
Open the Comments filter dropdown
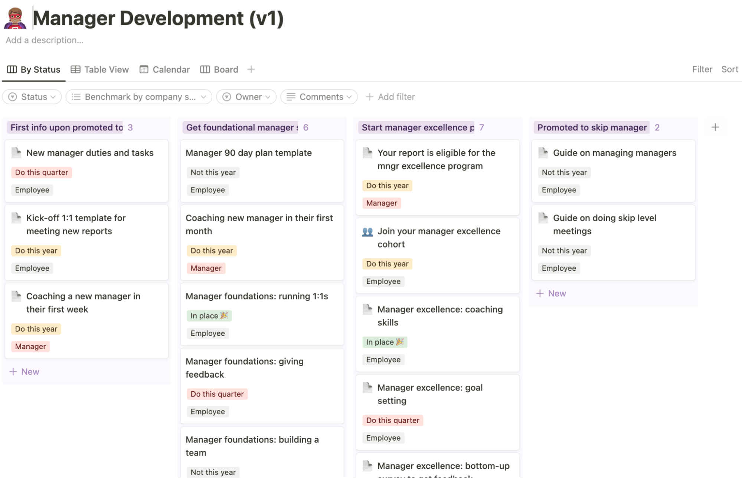point(318,97)
